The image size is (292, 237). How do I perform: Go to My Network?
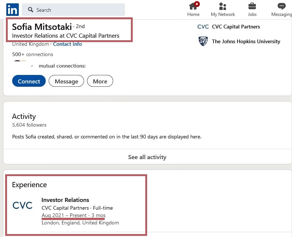coord(223,9)
